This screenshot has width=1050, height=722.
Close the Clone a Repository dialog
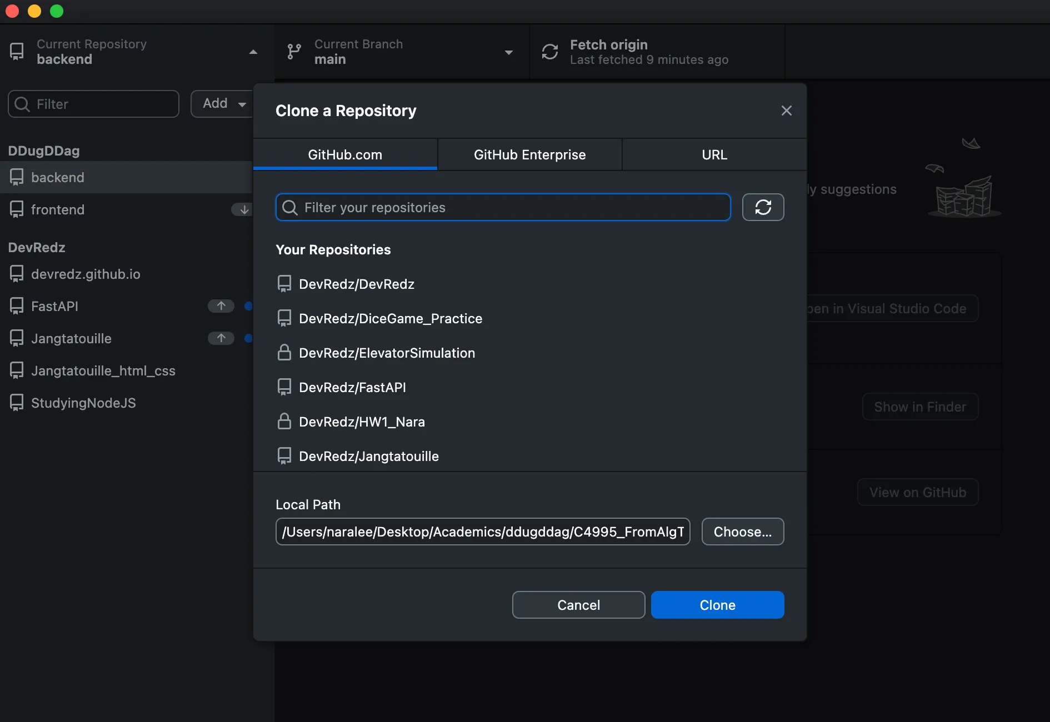[786, 111]
